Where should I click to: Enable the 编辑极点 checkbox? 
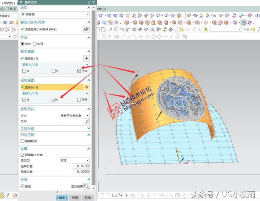[x=22, y=141]
